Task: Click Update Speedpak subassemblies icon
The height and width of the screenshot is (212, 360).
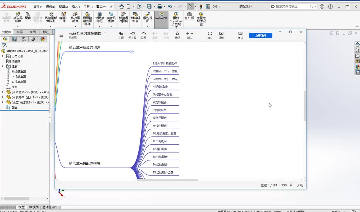Action: point(176,20)
